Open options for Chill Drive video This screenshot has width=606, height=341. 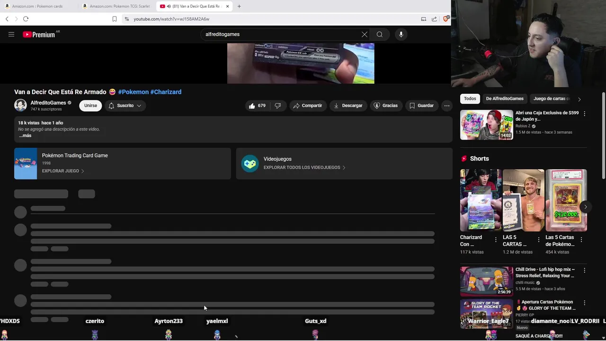click(x=584, y=270)
